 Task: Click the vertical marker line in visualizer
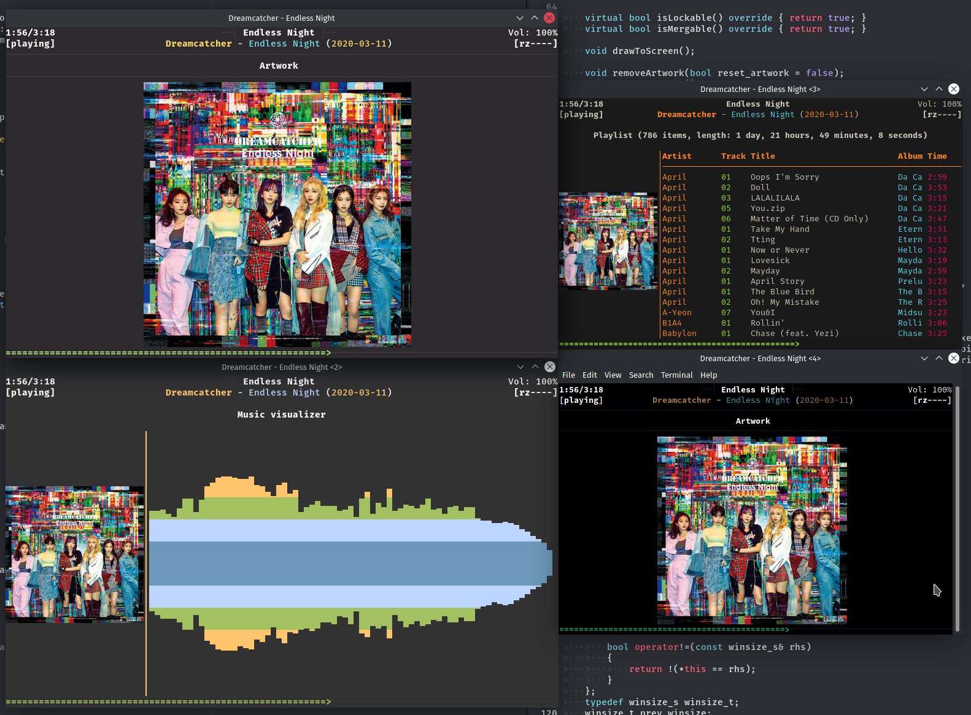(146, 563)
